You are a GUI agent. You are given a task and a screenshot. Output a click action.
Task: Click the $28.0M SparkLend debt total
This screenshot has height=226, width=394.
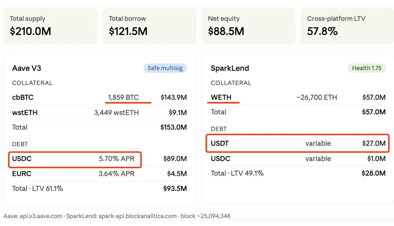pyautogui.click(x=374, y=173)
